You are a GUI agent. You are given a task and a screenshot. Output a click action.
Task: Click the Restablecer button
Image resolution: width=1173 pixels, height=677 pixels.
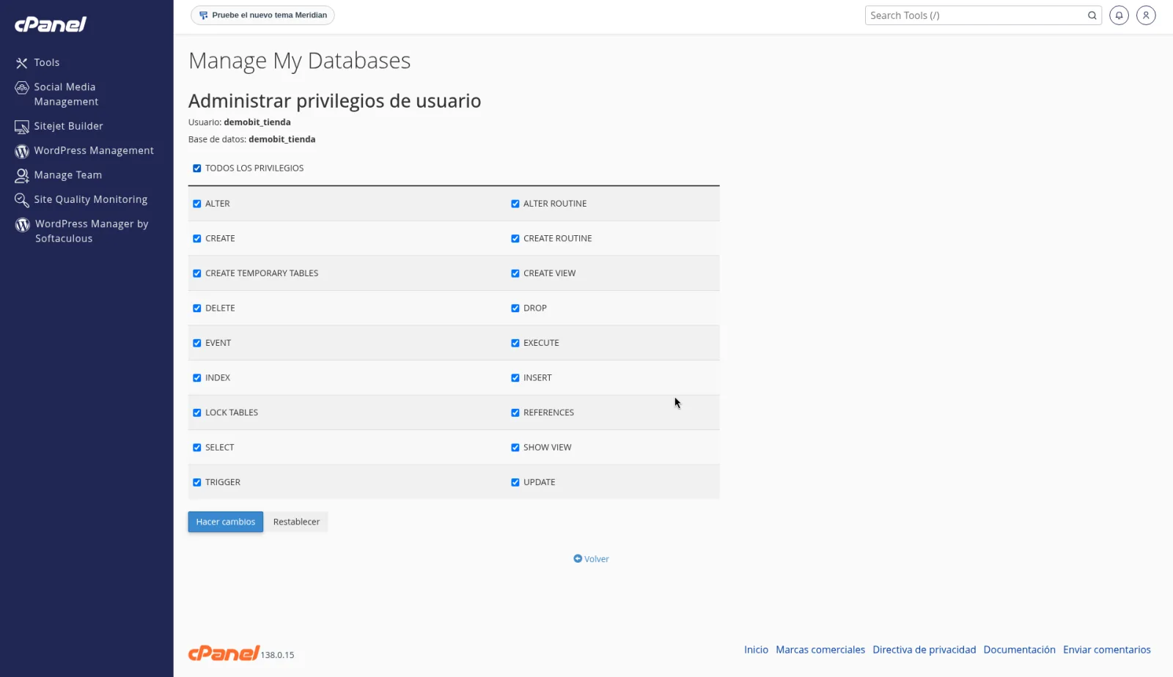point(296,522)
